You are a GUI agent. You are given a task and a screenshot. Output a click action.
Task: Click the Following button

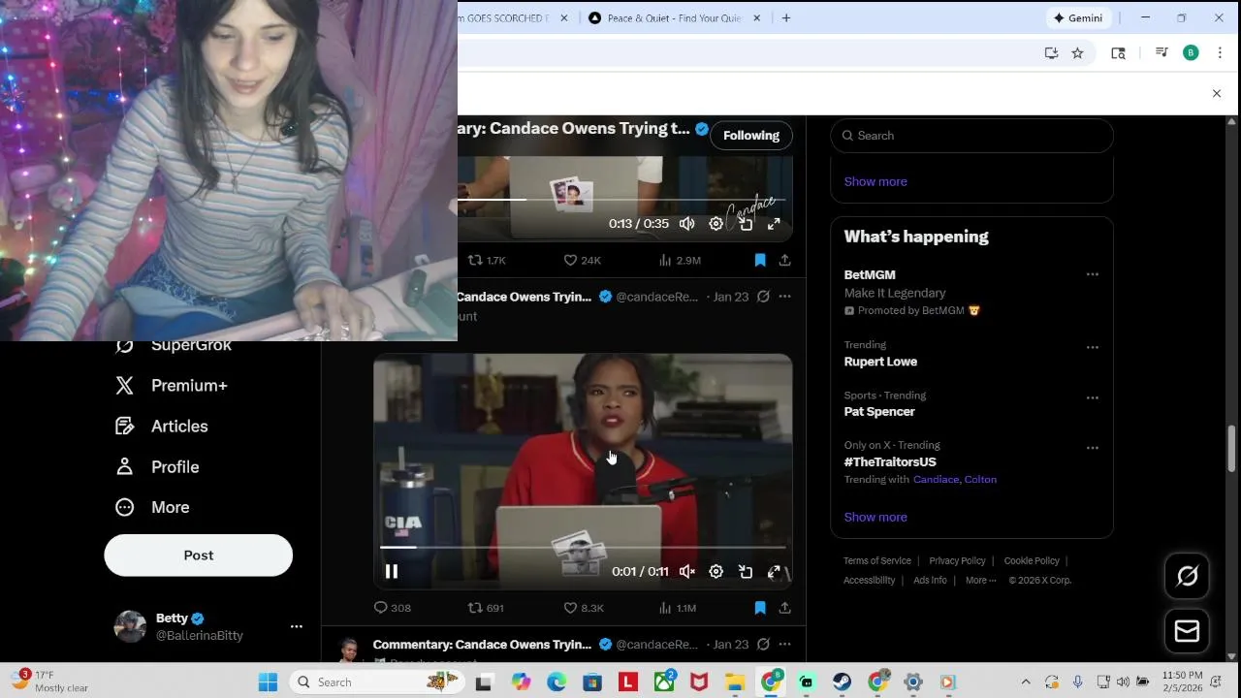(751, 136)
